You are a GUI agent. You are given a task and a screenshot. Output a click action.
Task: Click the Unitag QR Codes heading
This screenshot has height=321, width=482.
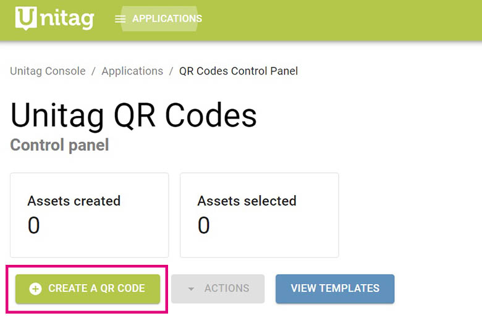tap(133, 115)
